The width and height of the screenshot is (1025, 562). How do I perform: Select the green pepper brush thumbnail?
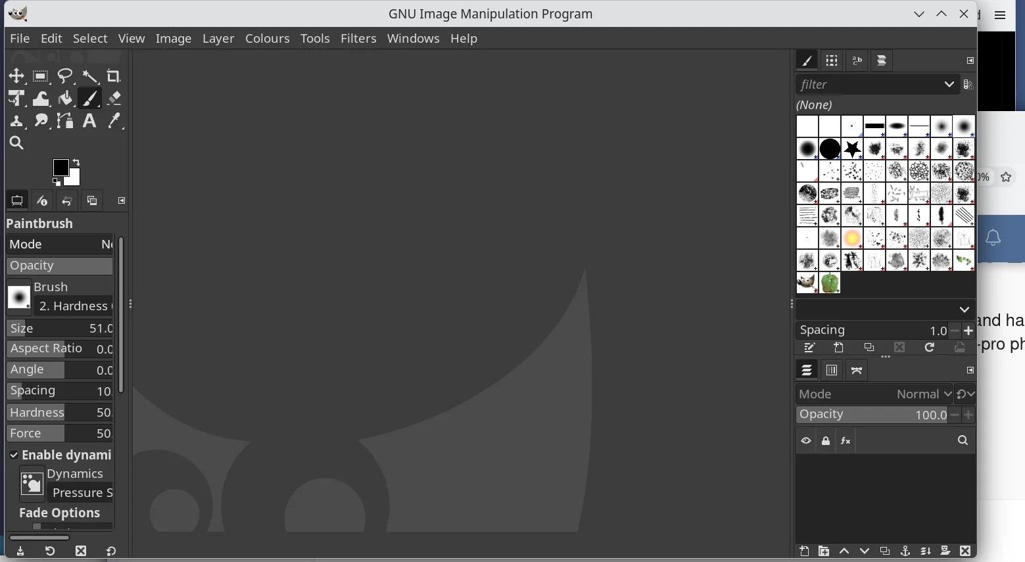830,283
